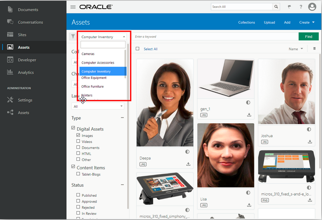This screenshot has width=322, height=220.
Task: Download the gen_1 laptop asset
Action: (249, 115)
